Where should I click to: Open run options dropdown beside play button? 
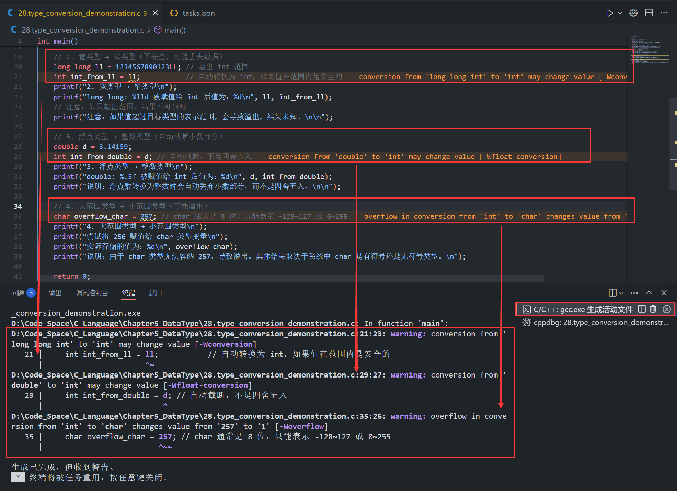tap(620, 13)
